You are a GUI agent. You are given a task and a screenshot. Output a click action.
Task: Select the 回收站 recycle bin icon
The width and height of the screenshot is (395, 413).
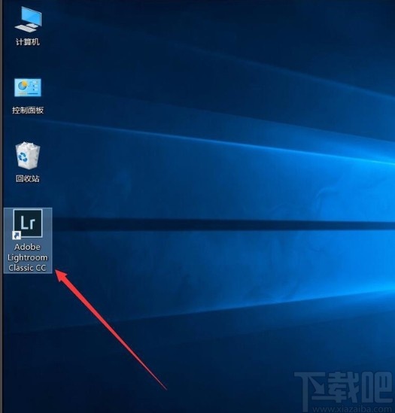tap(28, 156)
